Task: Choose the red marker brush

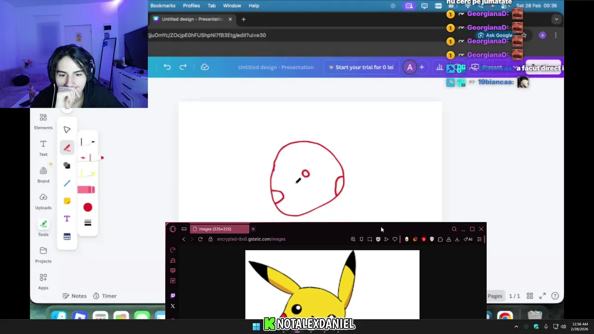Action: click(91, 158)
